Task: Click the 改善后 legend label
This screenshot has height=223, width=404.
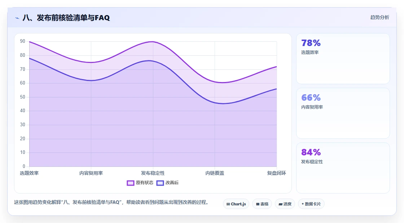Action: [172, 183]
